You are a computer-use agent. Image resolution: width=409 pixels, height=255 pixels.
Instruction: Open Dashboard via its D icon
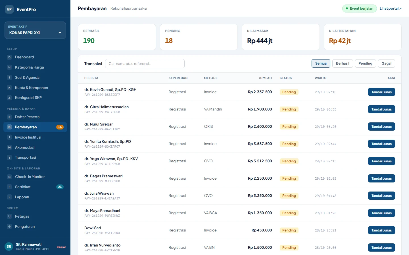click(9, 57)
